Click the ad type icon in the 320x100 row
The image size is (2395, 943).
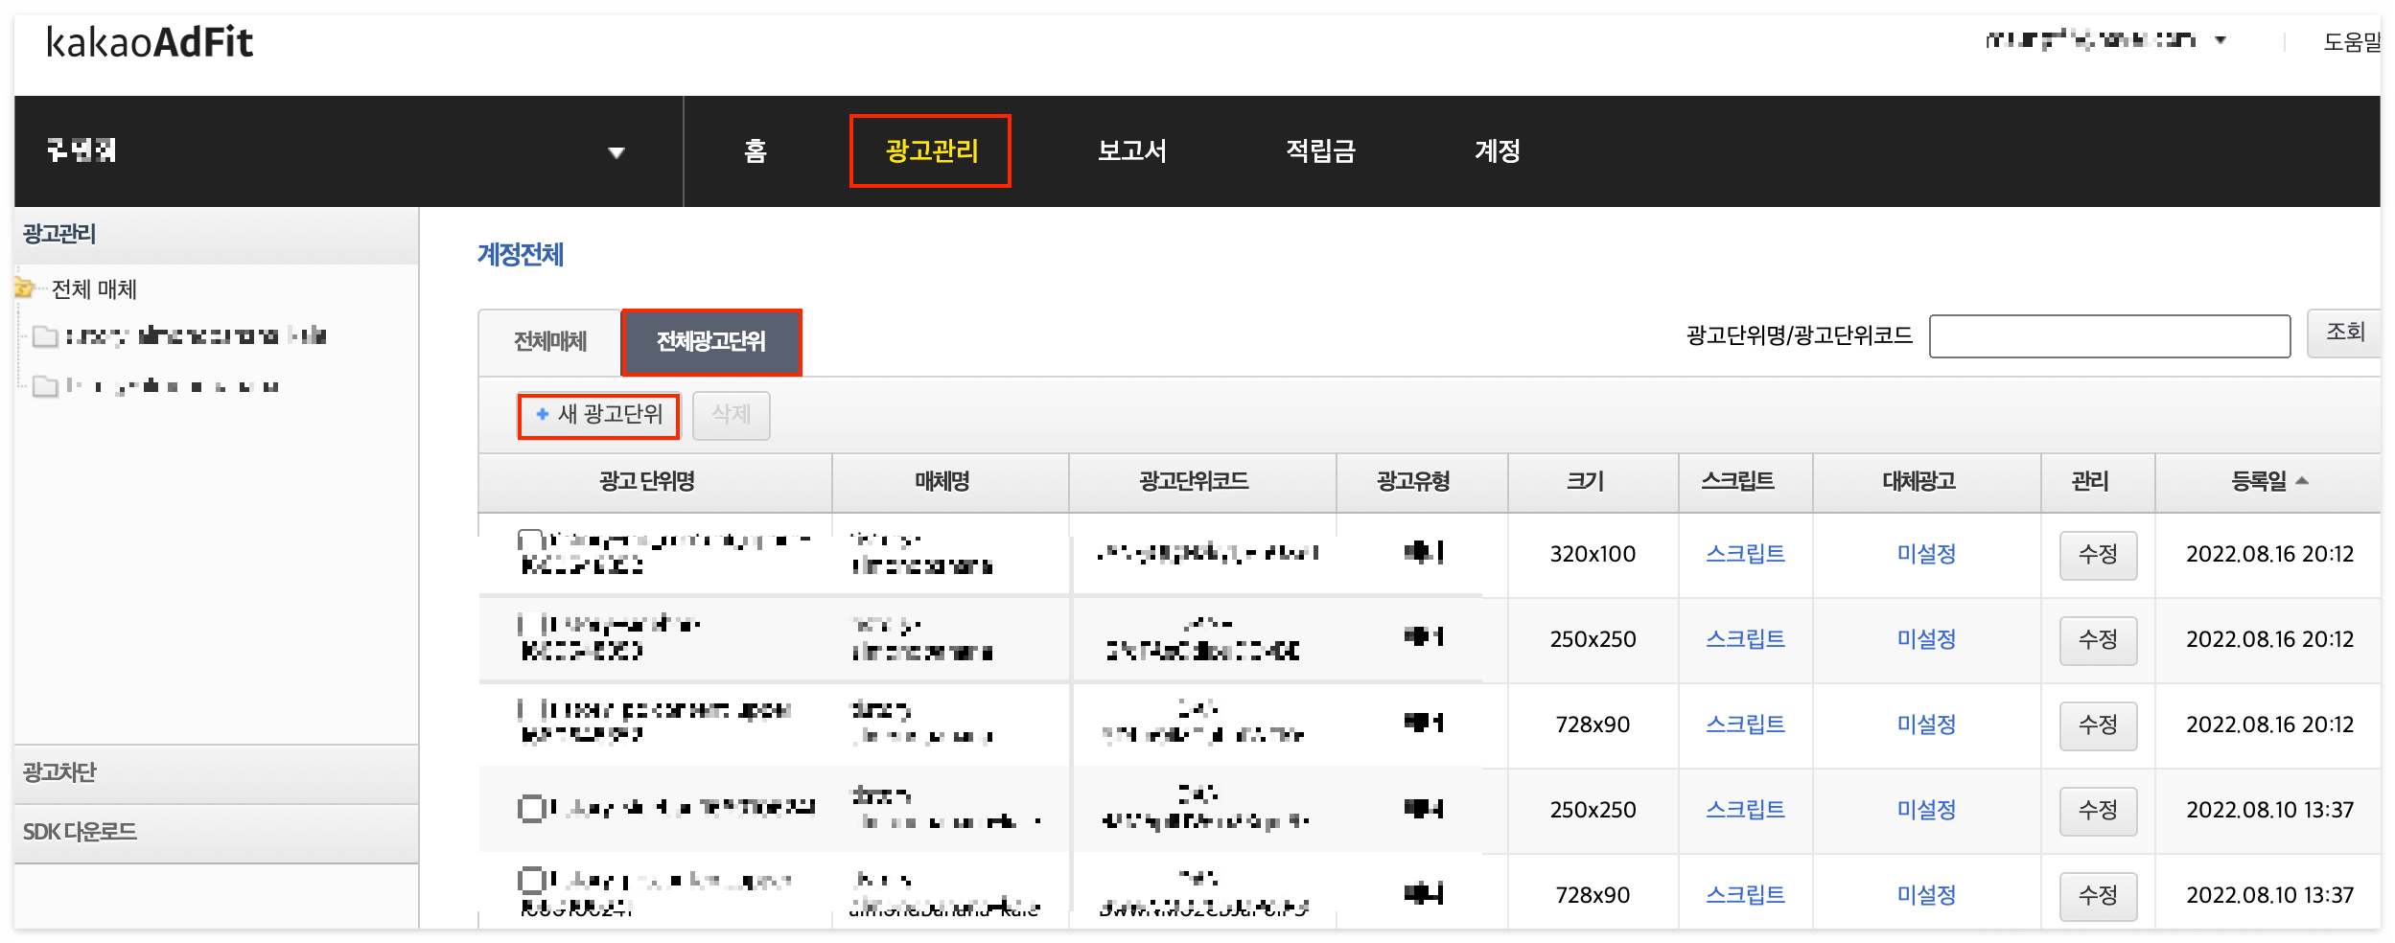pyautogui.click(x=1423, y=553)
